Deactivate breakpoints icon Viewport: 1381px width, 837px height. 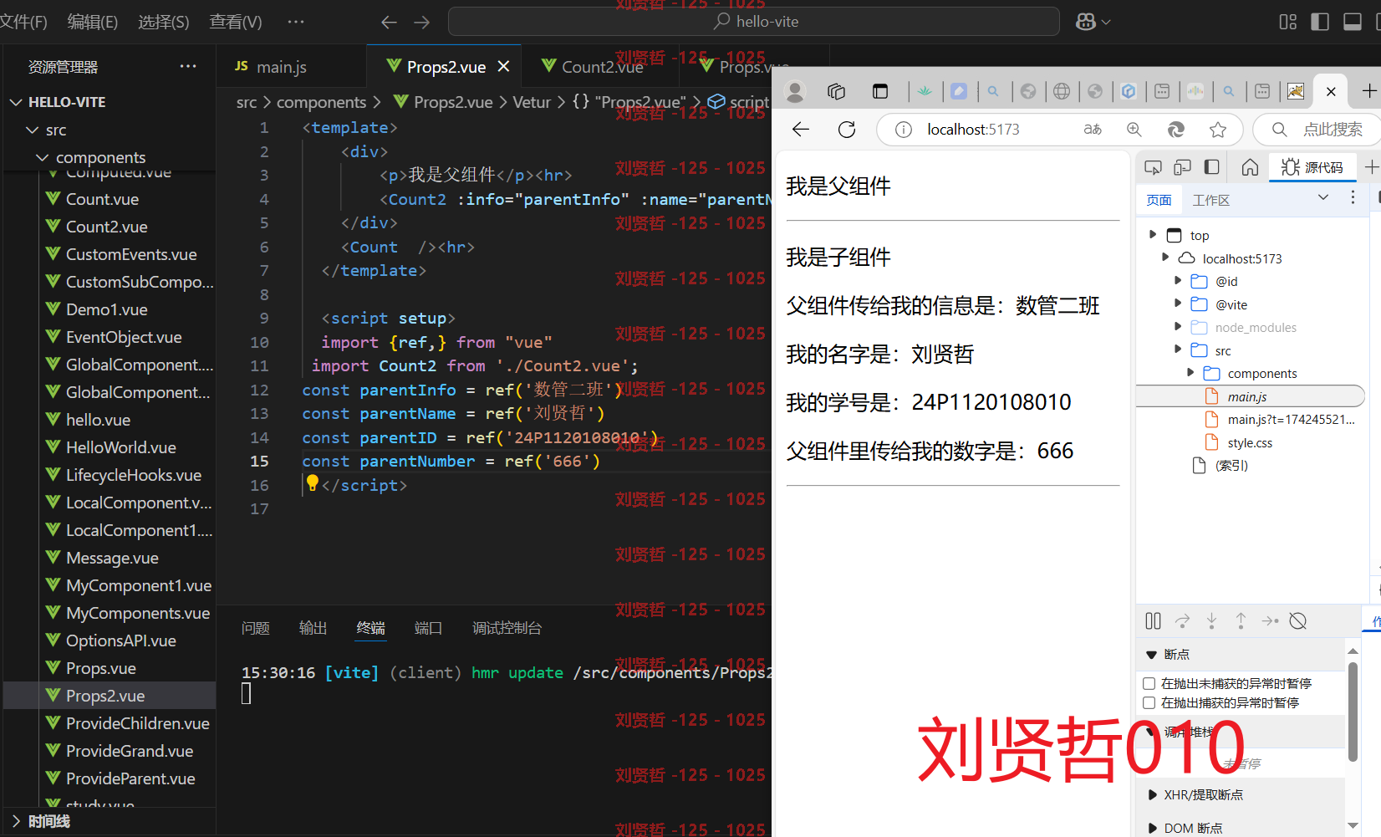pos(1298,620)
